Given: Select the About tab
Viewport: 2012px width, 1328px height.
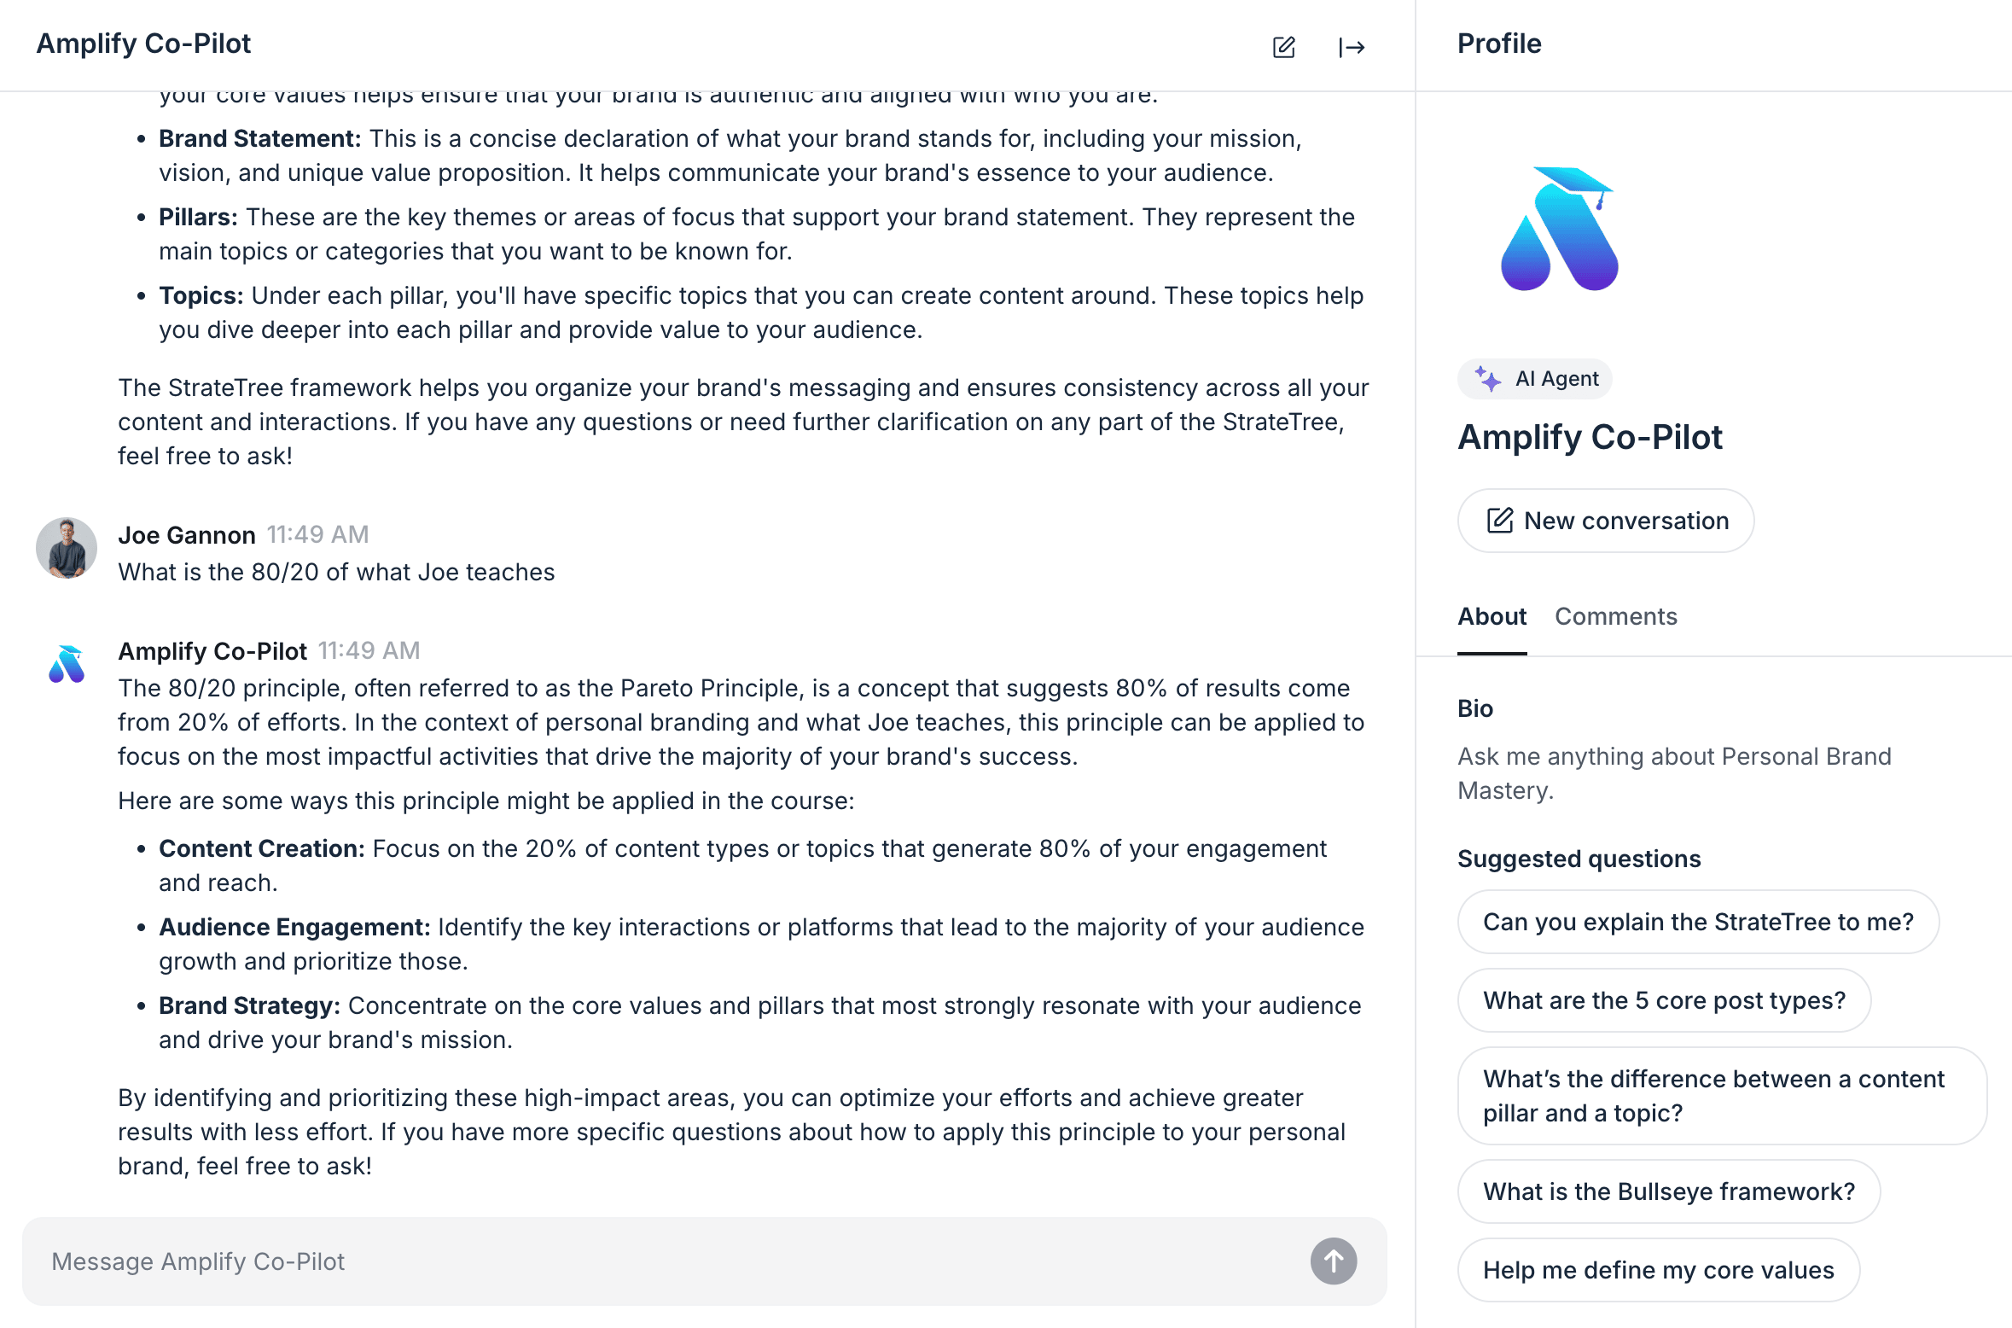Looking at the screenshot, I should [x=1492, y=616].
